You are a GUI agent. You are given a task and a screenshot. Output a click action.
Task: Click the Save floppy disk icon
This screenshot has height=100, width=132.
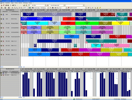(8, 5)
